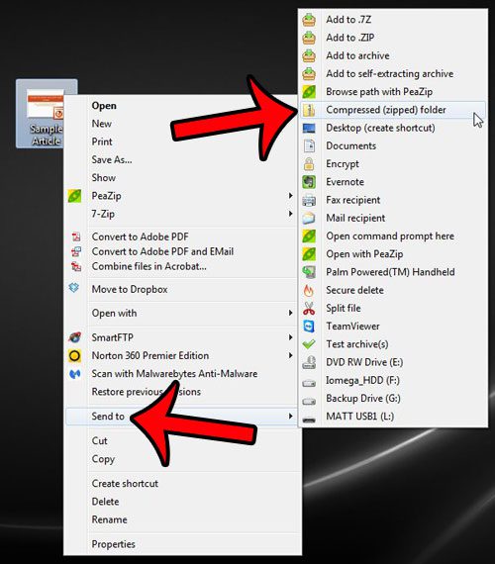Choose Copy from the context menu
The image size is (495, 564).
[x=183, y=459]
